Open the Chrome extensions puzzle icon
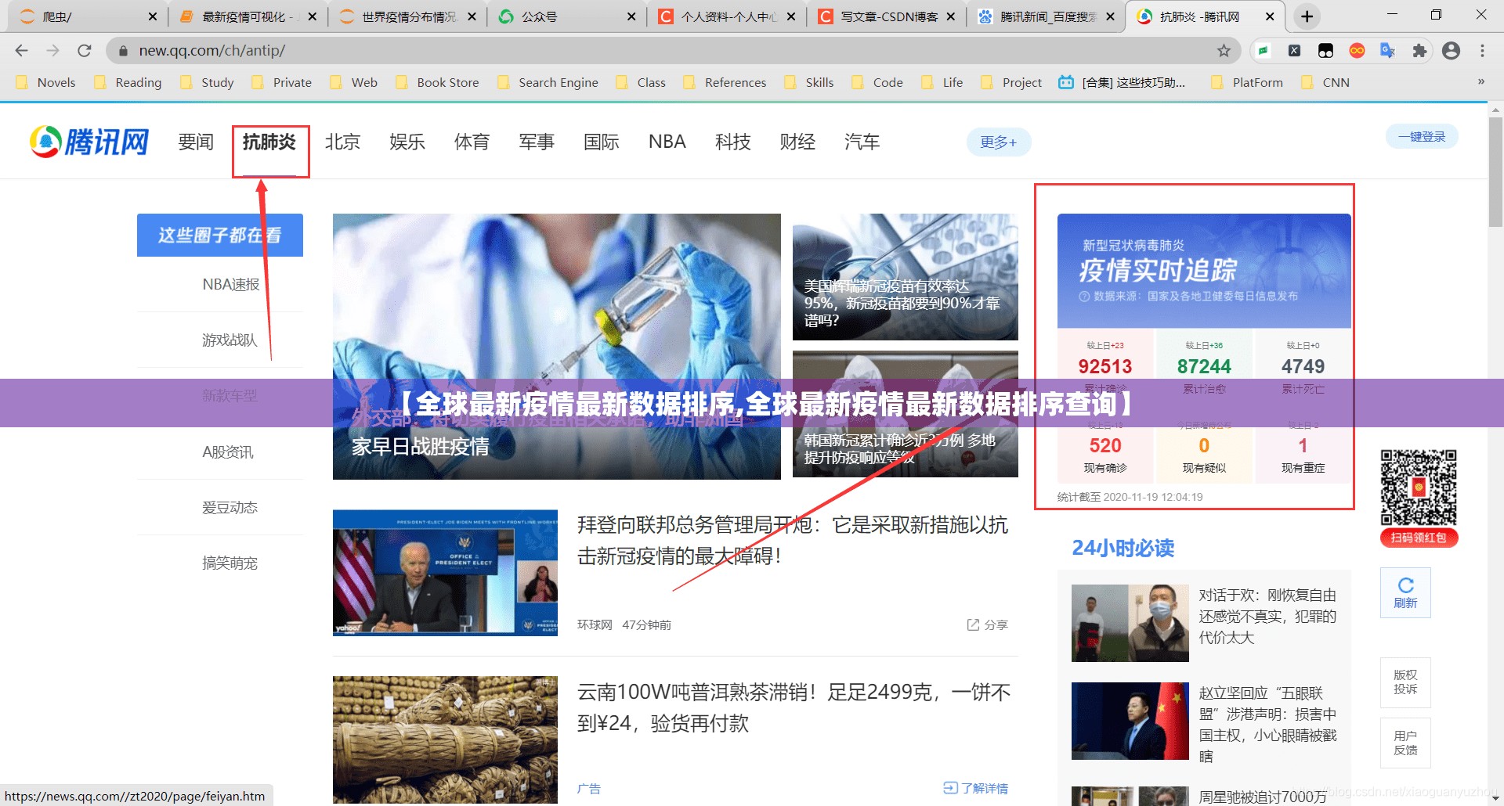The height and width of the screenshot is (806, 1504). tap(1419, 51)
